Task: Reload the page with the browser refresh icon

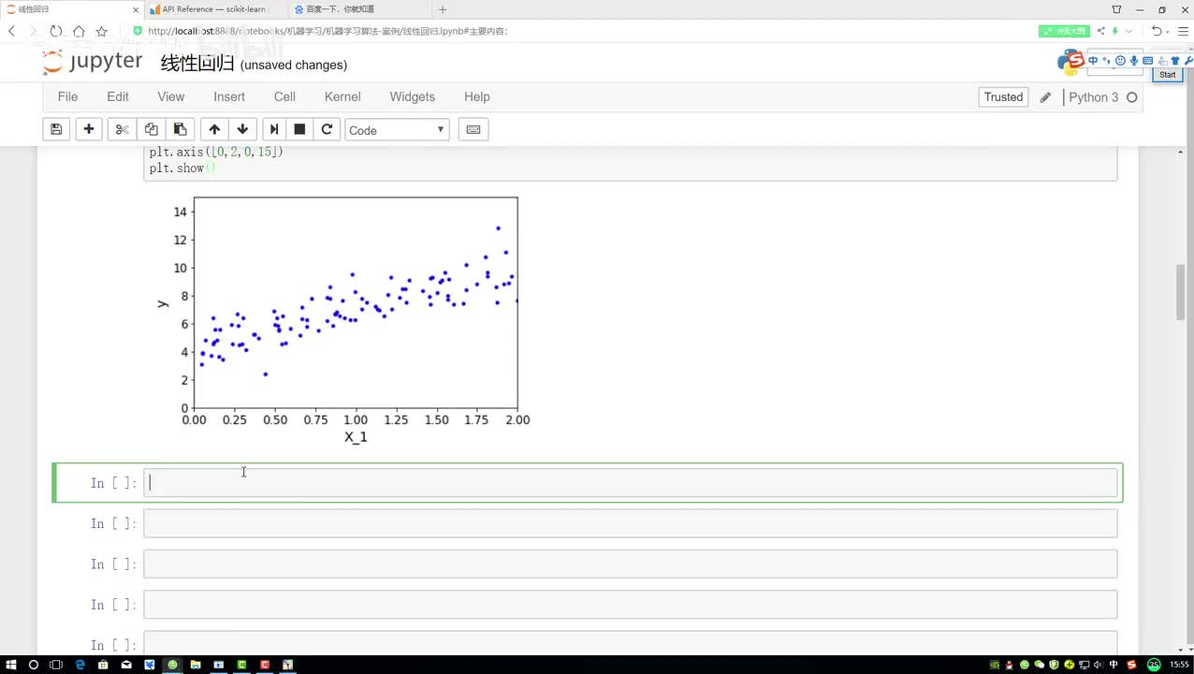Action: pyautogui.click(x=56, y=31)
